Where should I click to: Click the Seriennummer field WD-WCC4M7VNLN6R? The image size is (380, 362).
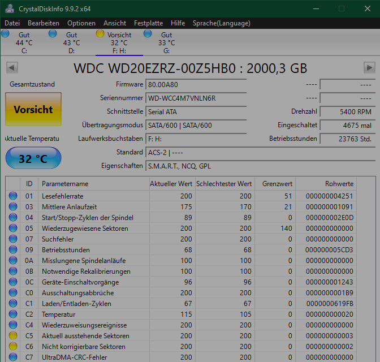[196, 98]
